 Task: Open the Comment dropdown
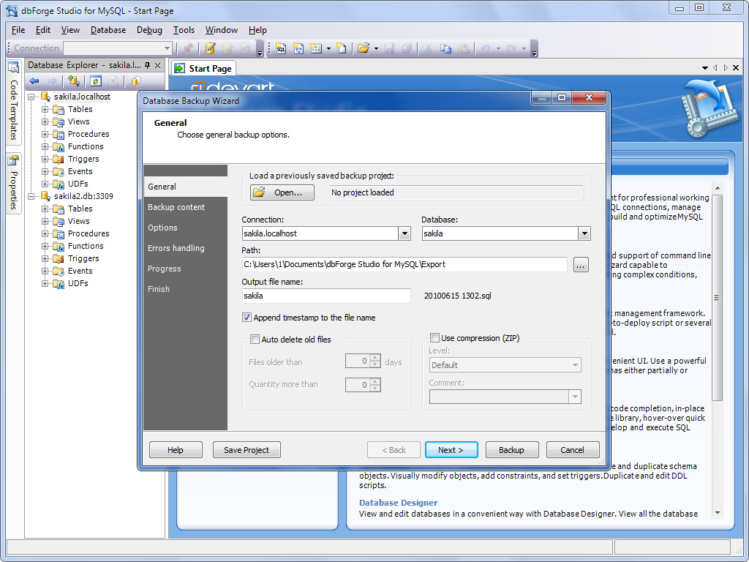pyautogui.click(x=575, y=397)
